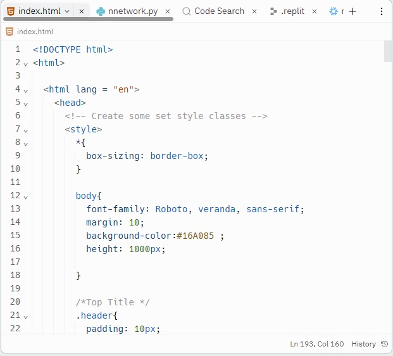Screen dimensions: 393x356
Task: Collapse the head fold on line 5
Action: (x=25, y=105)
